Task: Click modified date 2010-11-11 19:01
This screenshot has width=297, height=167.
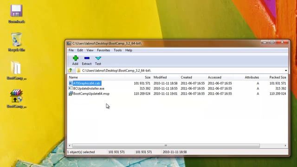Action: pyautogui.click(x=165, y=94)
